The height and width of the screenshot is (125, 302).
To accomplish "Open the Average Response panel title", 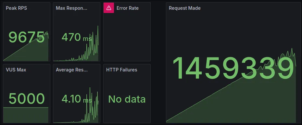I will tap(72, 70).
